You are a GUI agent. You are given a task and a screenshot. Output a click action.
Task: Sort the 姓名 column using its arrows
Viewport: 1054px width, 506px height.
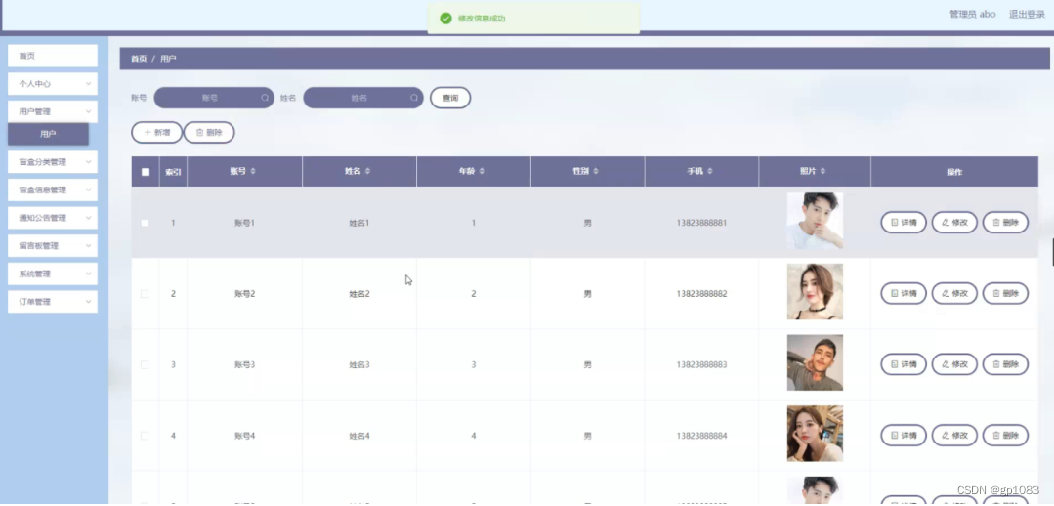[x=367, y=171]
